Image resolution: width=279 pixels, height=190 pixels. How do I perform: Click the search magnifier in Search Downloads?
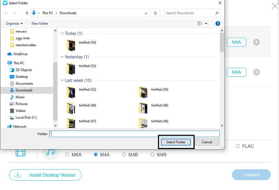pos(217,13)
